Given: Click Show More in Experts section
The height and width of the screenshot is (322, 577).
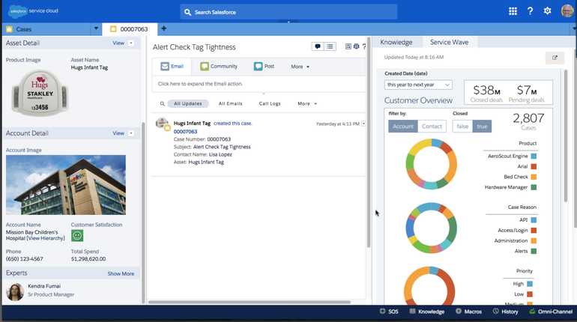Looking at the screenshot, I should (x=121, y=274).
